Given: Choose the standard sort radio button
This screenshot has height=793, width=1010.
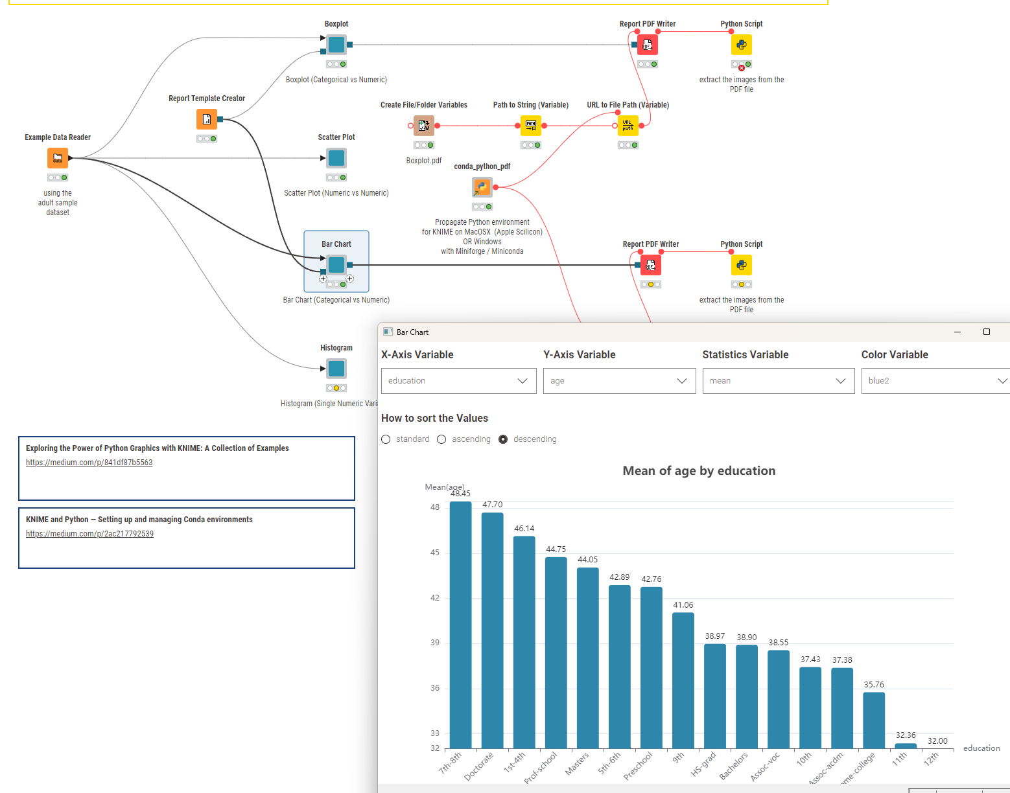Looking at the screenshot, I should pyautogui.click(x=386, y=439).
